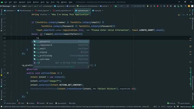
Task: Open the editor tabs more options icon
Action: 190,11
